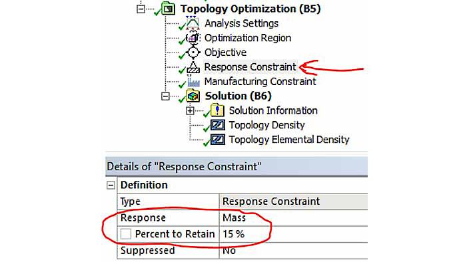This screenshot has height=262, width=469.
Task: Click the Objective target icon
Action: click(193, 53)
